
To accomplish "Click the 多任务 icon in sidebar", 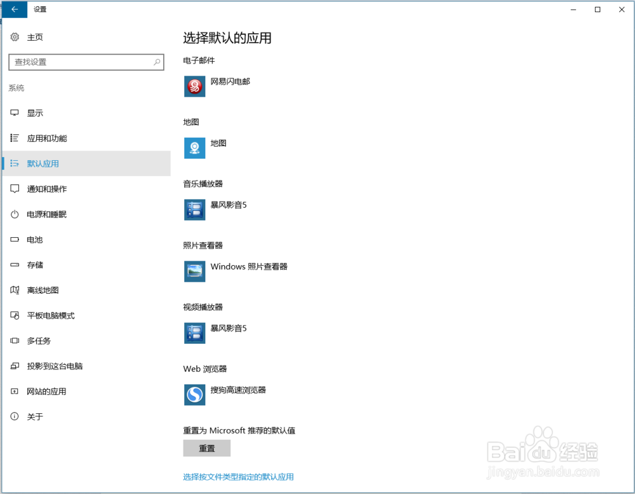I will pos(15,341).
